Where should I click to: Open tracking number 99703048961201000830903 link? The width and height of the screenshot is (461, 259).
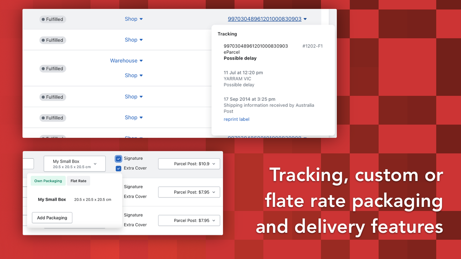tap(264, 19)
